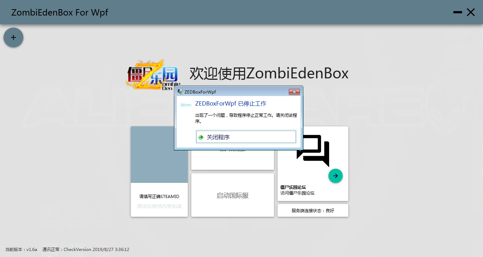The width and height of the screenshot is (483, 257).
Task: Close the ZEDBoxForWpf error dialog with red X
Action: point(294,92)
